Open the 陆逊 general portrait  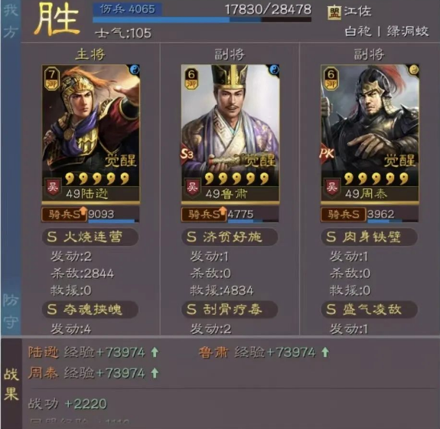tap(90, 133)
